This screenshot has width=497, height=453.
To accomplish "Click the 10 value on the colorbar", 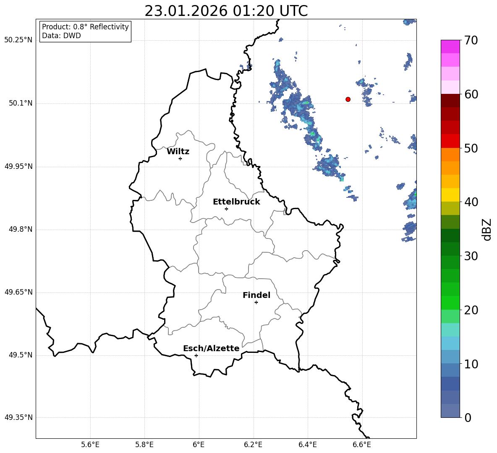I will (x=471, y=364).
